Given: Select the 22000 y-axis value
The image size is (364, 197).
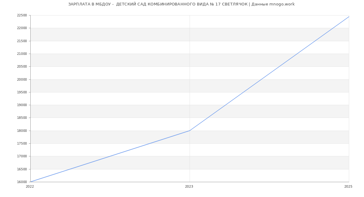Looking at the screenshot, I should tap(22, 28).
